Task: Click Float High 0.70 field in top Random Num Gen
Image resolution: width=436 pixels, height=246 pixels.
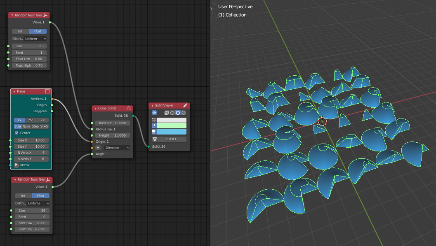Action: pos(29,65)
